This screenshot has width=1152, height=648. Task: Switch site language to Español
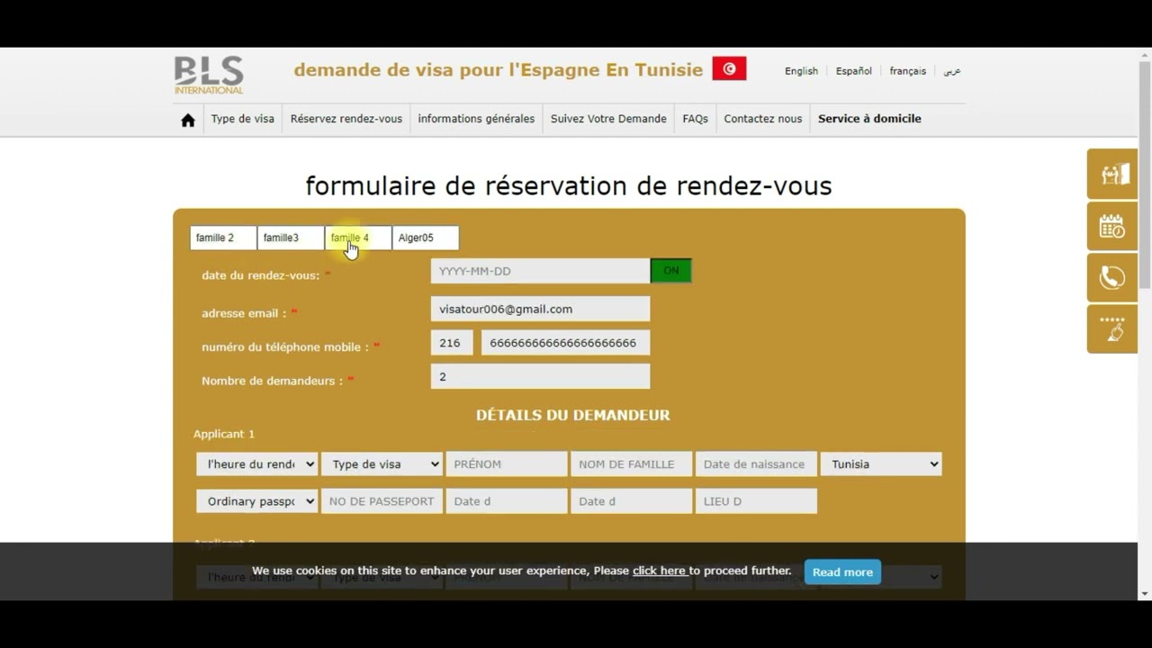pyautogui.click(x=853, y=71)
